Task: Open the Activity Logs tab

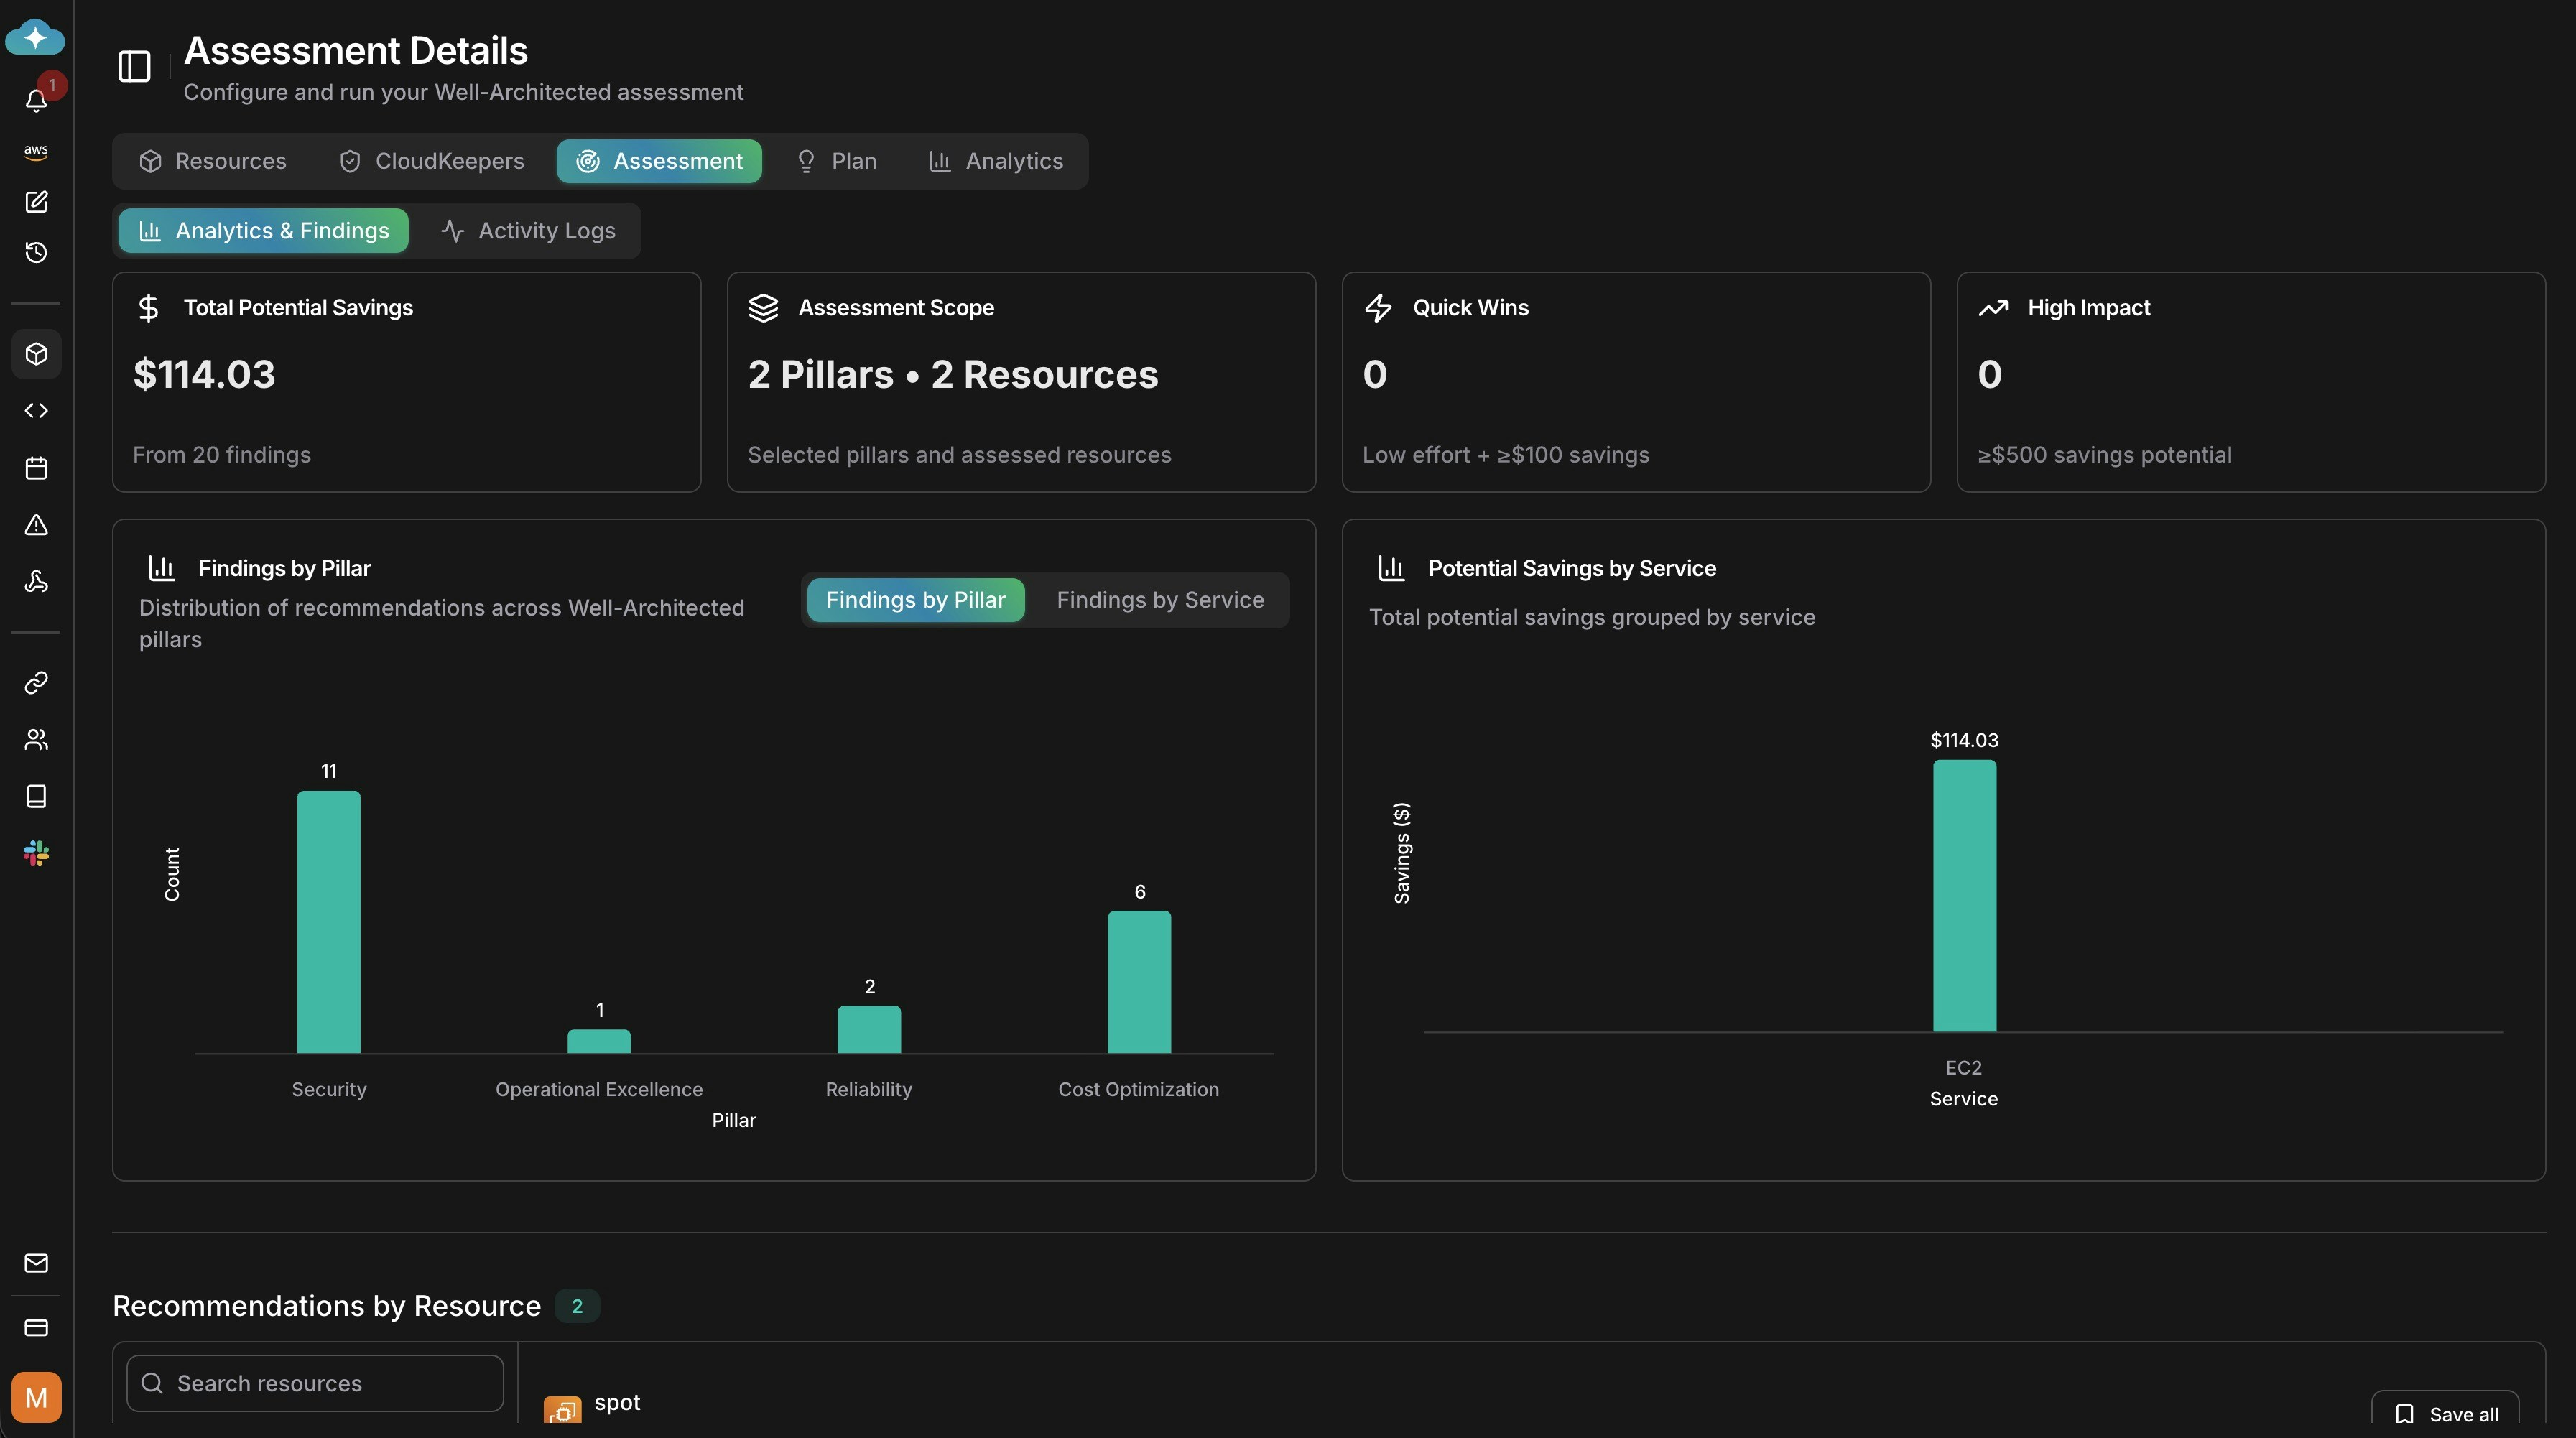Action: tap(529, 230)
